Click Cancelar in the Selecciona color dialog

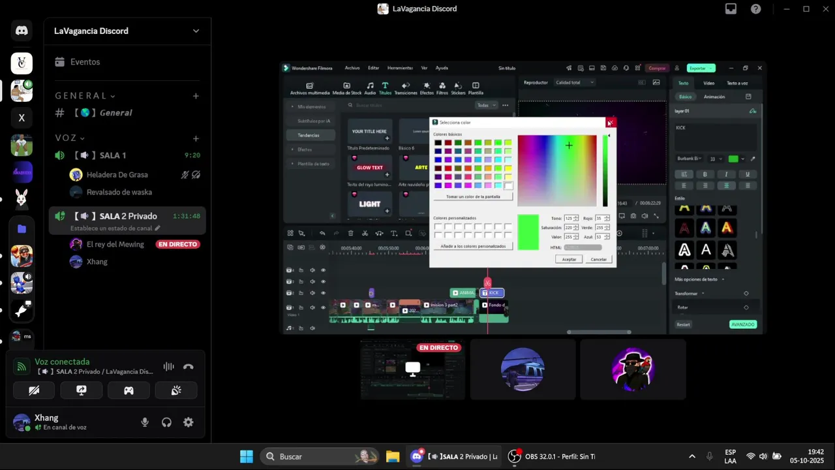click(x=599, y=259)
